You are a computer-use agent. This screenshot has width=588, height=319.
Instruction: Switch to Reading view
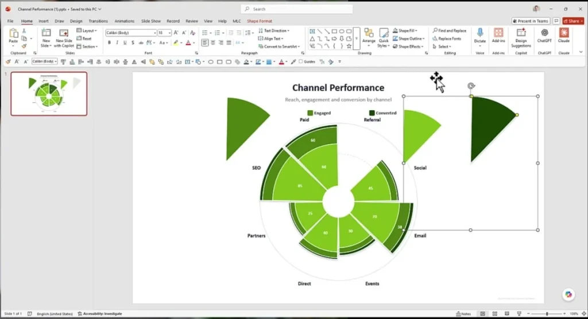[x=506, y=314]
